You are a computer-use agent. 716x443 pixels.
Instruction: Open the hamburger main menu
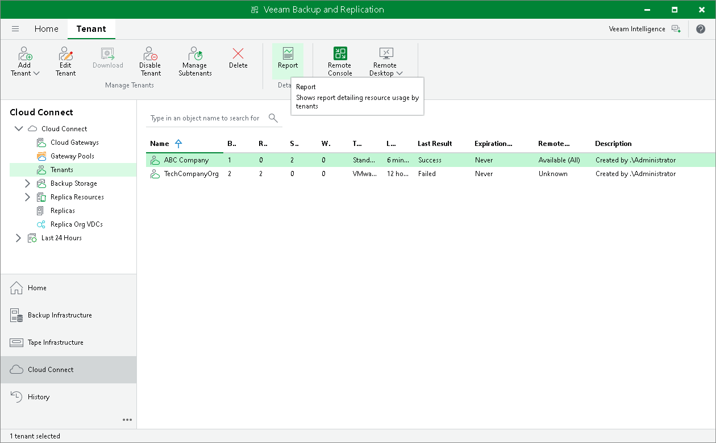click(15, 29)
